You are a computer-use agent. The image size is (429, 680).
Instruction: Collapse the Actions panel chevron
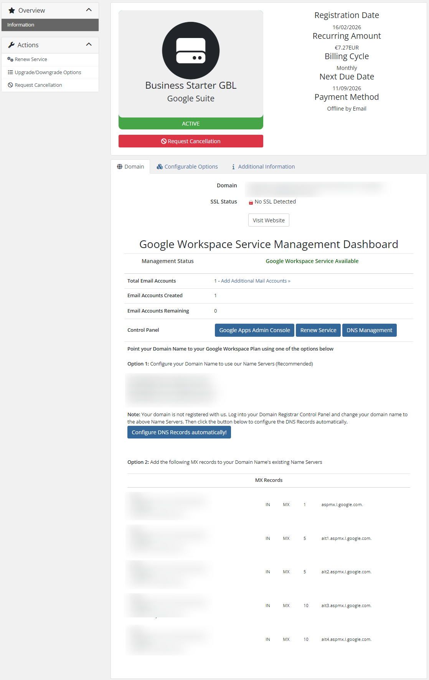[x=89, y=45]
